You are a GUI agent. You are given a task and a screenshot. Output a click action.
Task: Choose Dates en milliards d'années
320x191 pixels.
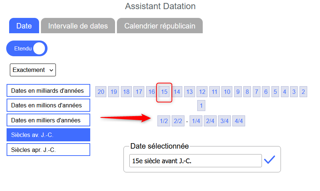coord(48,91)
